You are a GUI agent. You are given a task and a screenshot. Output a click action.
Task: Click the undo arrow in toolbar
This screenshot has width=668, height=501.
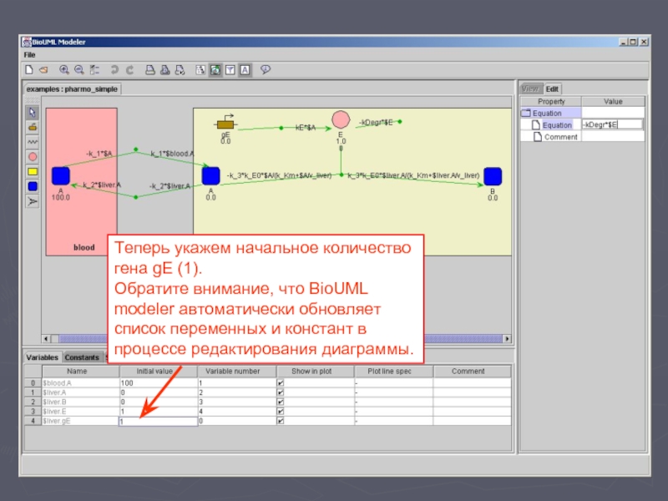point(115,70)
